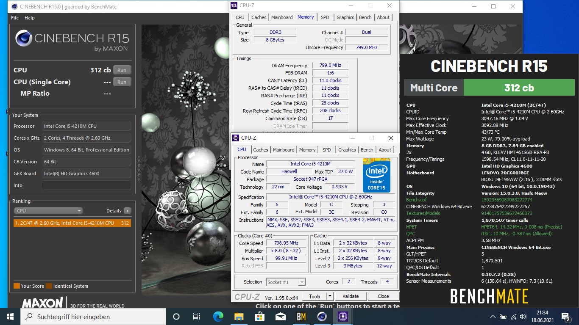This screenshot has width=579, height=325.
Task: Click the Specification field in CPU-Z
Action: click(330, 197)
